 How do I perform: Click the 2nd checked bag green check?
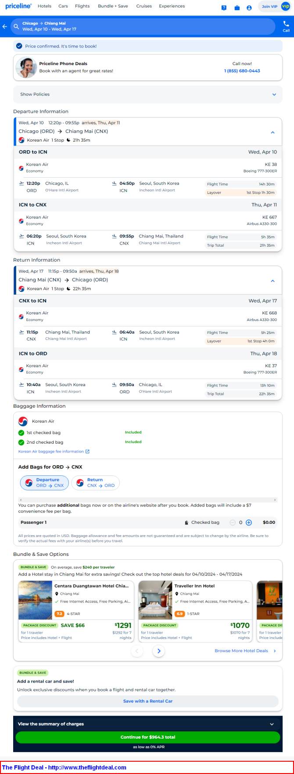click(x=21, y=442)
